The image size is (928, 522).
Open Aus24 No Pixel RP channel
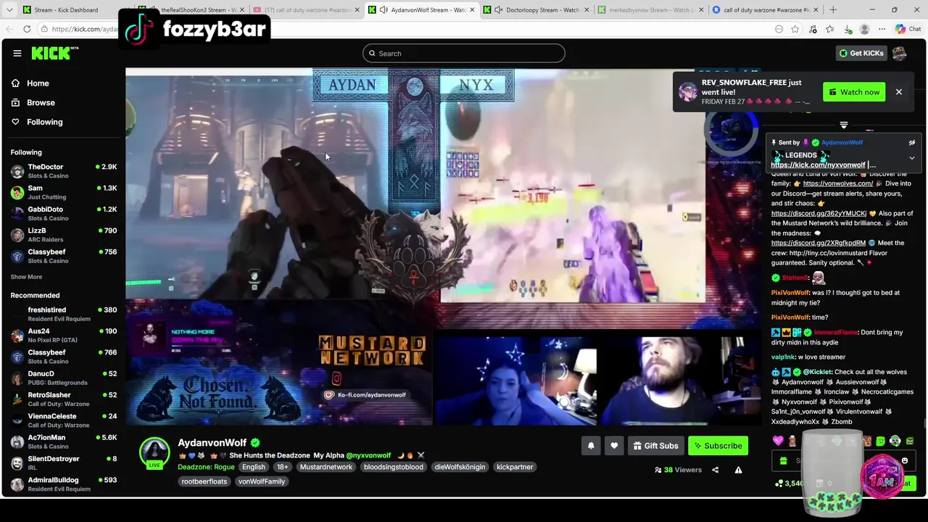coord(63,335)
